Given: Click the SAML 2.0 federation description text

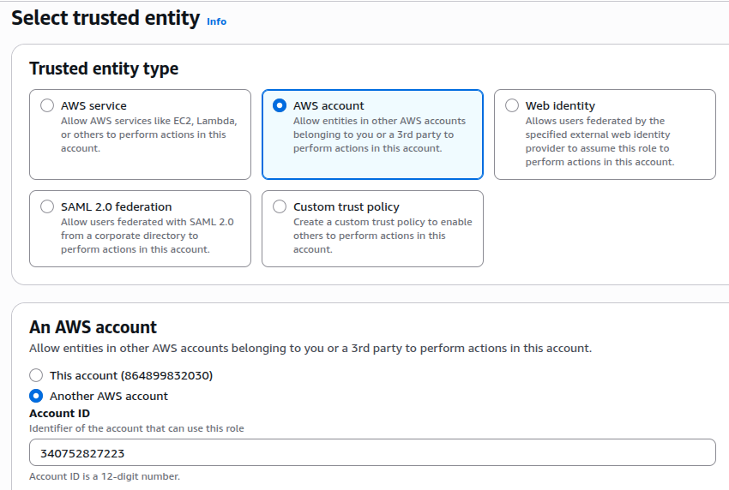Looking at the screenshot, I should pyautogui.click(x=148, y=236).
